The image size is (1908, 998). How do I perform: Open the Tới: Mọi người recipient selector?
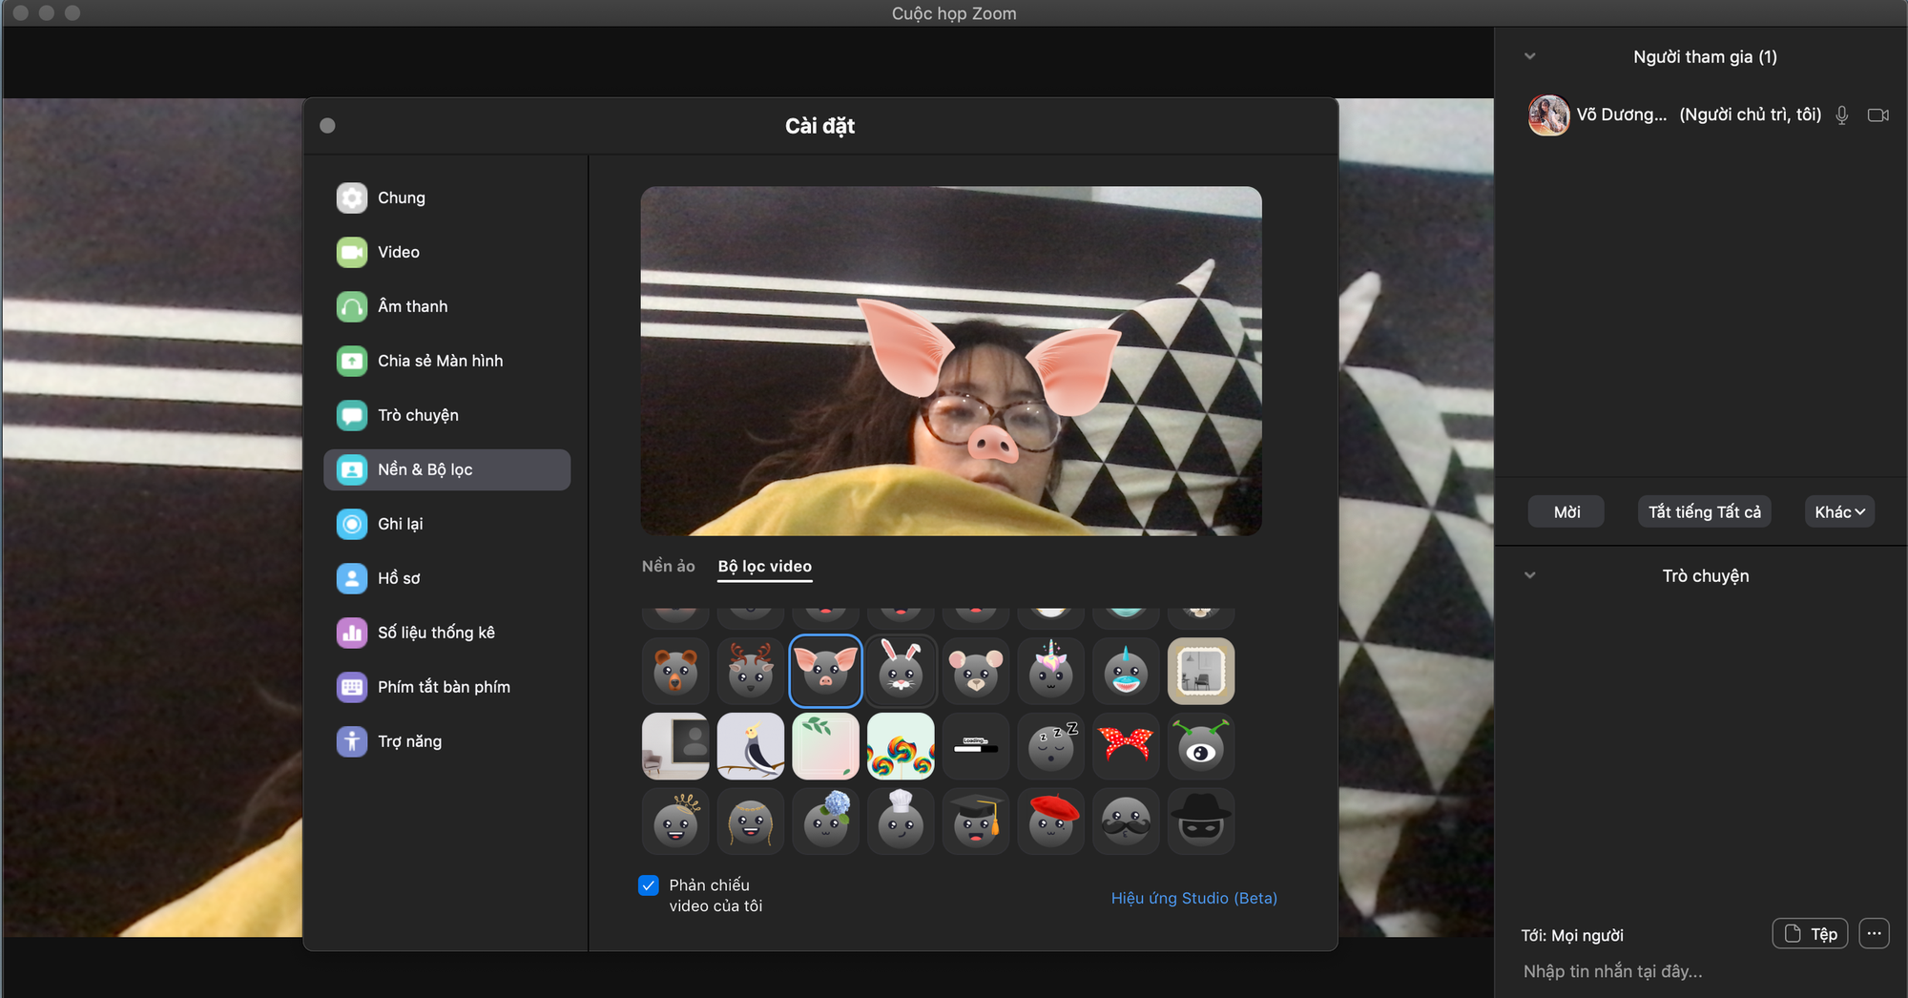click(1572, 935)
